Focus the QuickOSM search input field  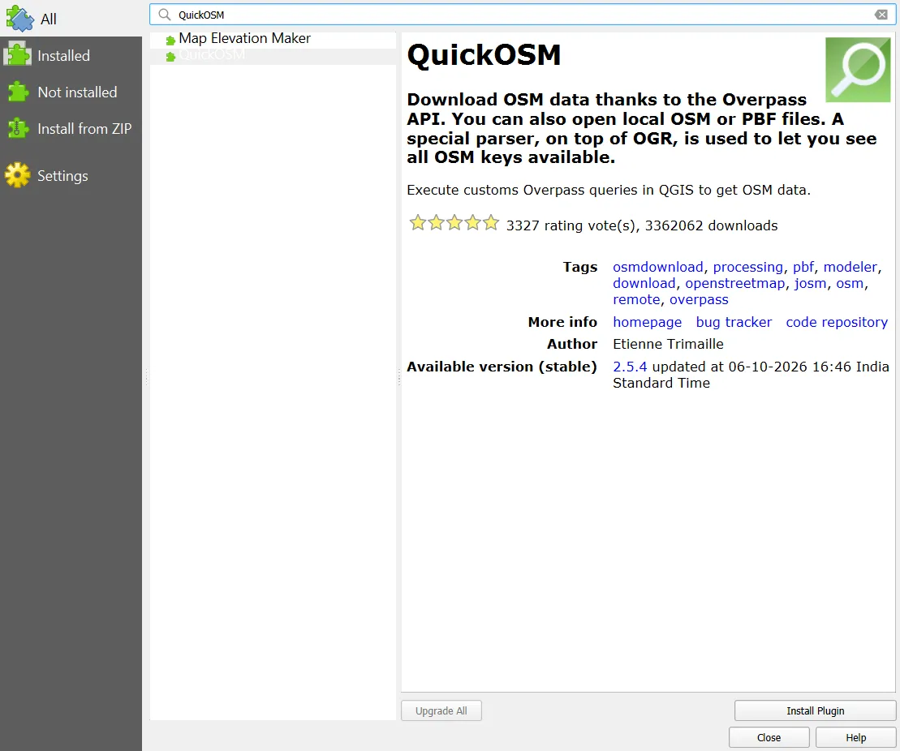(x=523, y=15)
